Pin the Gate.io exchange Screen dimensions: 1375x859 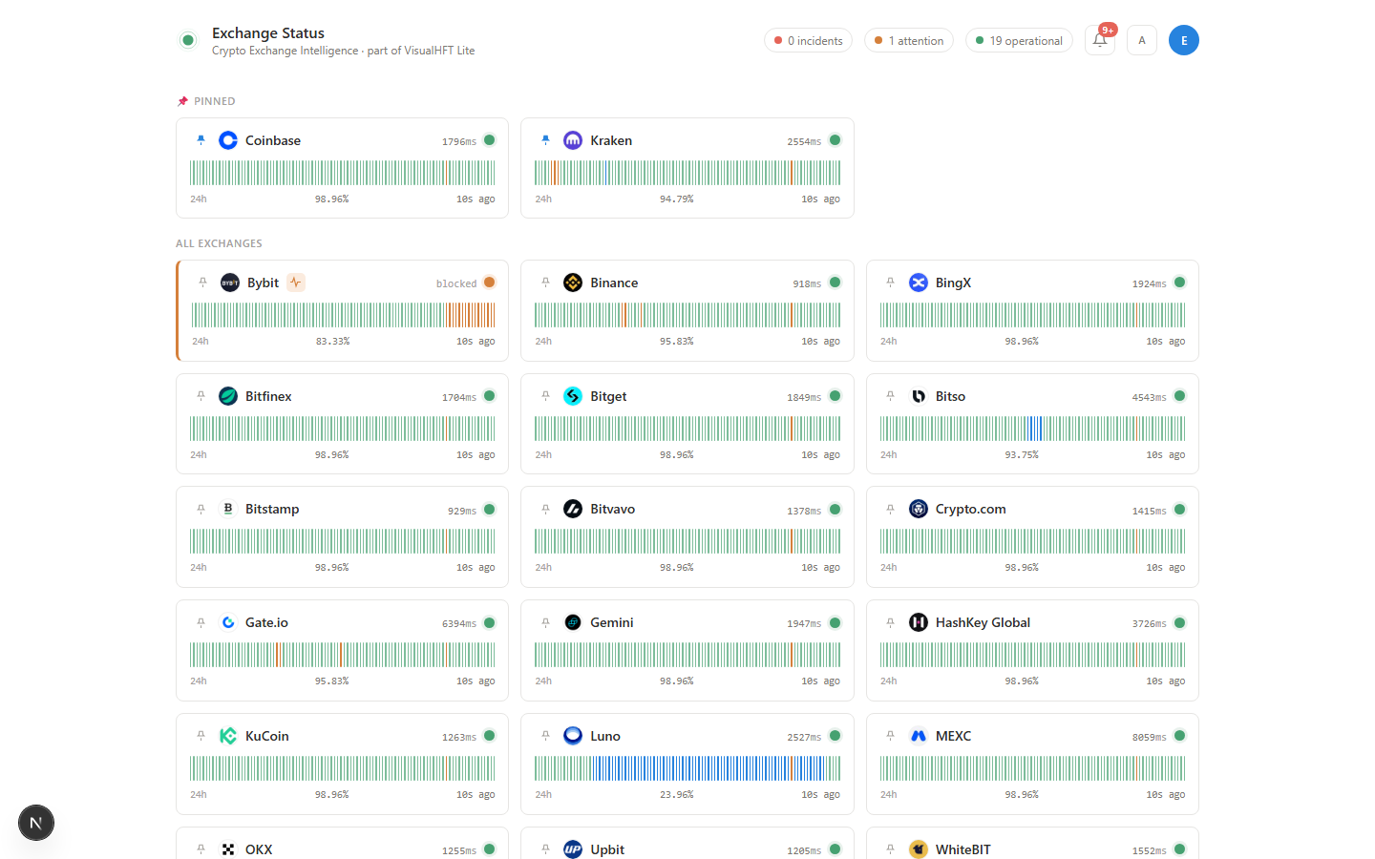click(201, 622)
